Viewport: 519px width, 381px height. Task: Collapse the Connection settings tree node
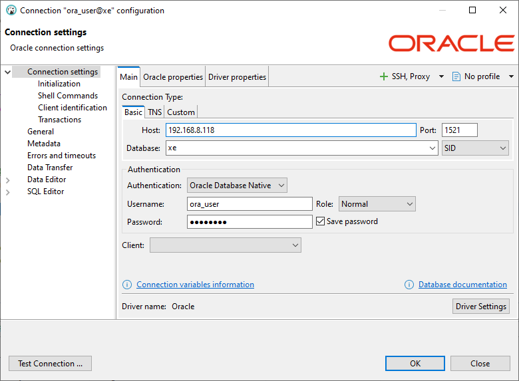point(8,72)
